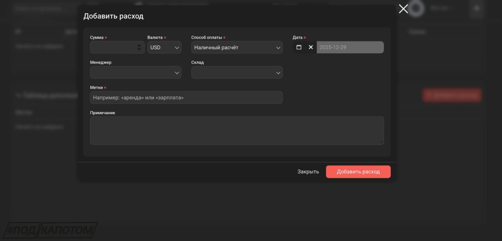Open the Менеджер dropdown

pos(136,72)
